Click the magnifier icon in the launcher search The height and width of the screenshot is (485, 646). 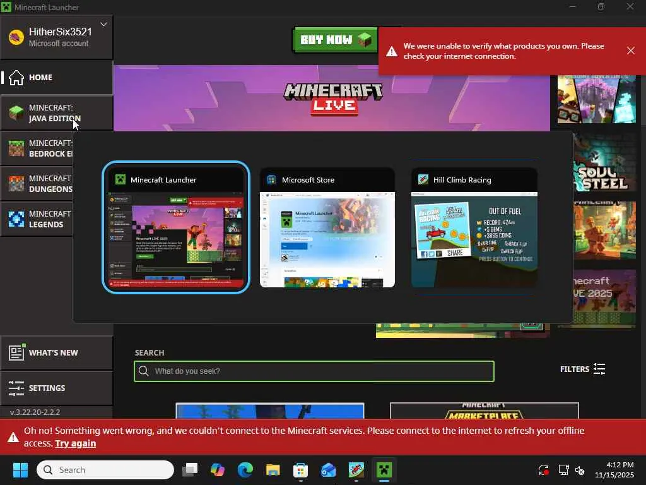point(143,371)
